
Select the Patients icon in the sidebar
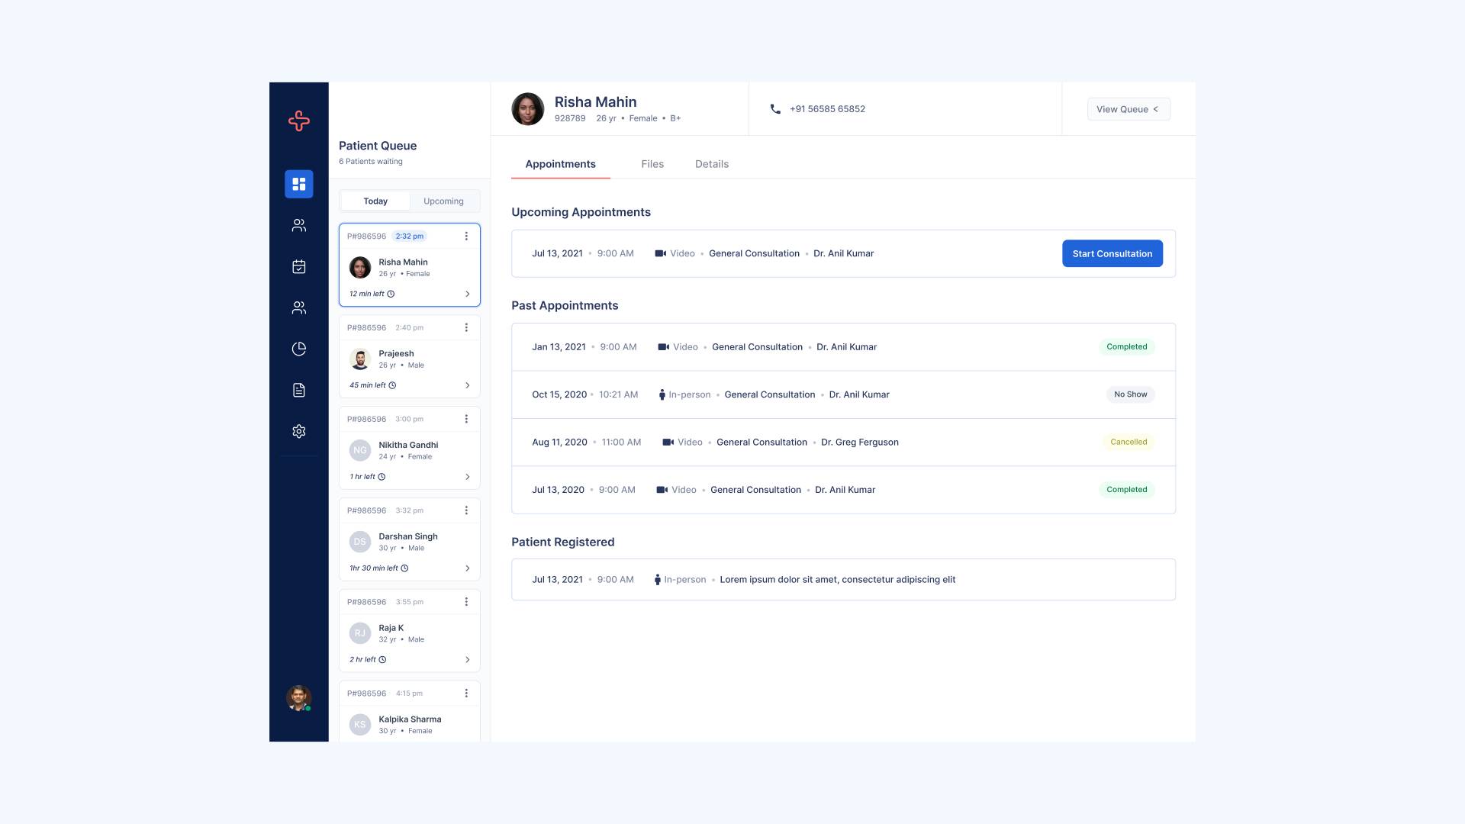(x=298, y=225)
